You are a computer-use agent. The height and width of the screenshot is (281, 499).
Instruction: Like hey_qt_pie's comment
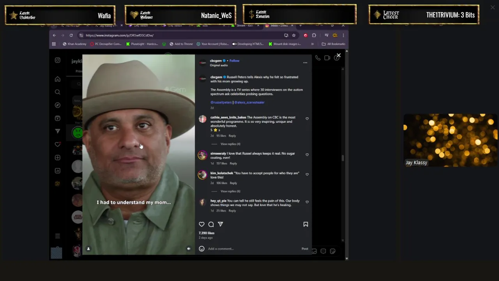click(307, 202)
